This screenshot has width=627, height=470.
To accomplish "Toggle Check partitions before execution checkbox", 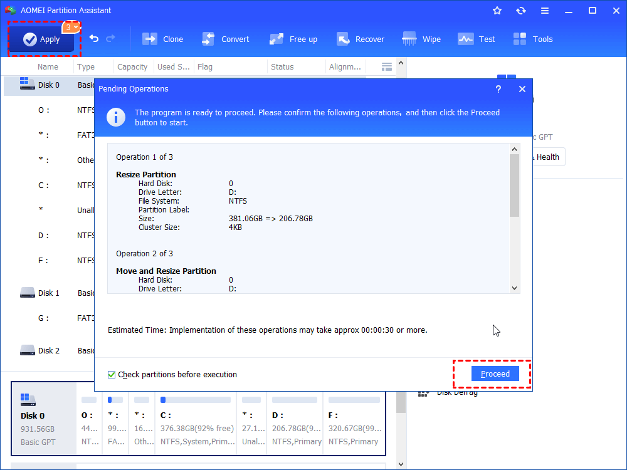I will point(112,375).
